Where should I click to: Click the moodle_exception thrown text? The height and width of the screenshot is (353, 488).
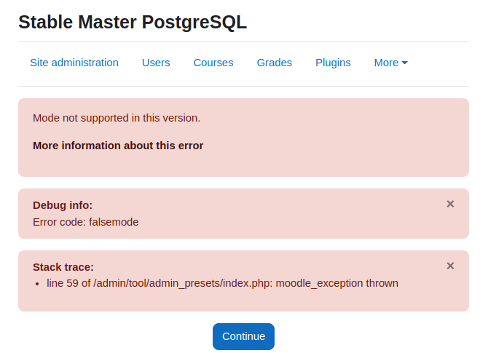click(337, 283)
